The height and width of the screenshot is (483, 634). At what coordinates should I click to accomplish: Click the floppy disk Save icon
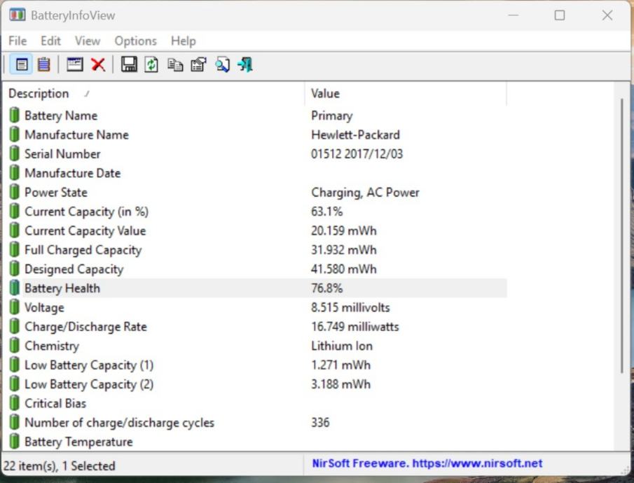coord(129,64)
